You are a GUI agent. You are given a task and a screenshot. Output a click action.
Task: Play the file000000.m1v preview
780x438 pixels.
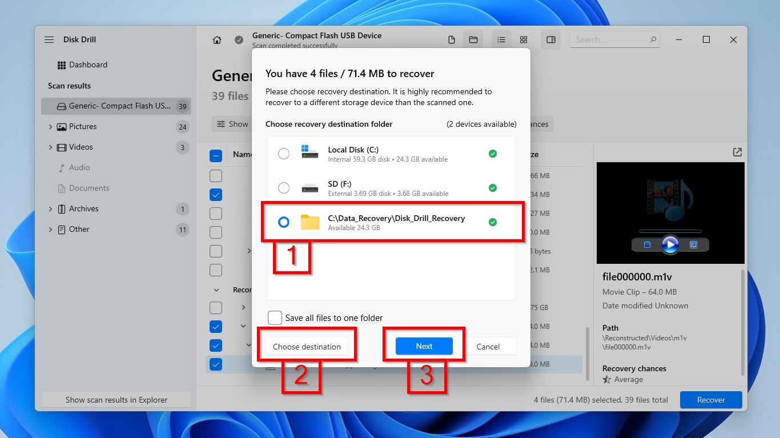pos(670,244)
